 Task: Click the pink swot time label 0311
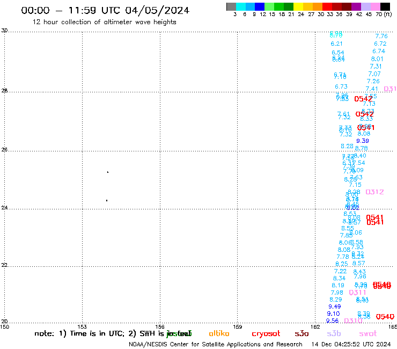point(357,293)
